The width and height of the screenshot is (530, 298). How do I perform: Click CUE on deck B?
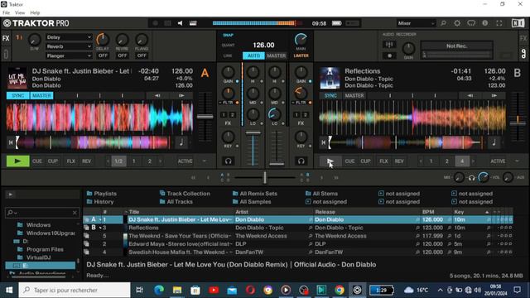pos(349,161)
